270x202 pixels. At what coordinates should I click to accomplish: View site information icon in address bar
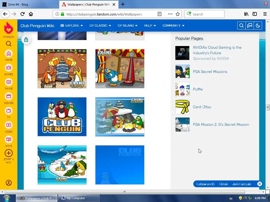[57, 14]
